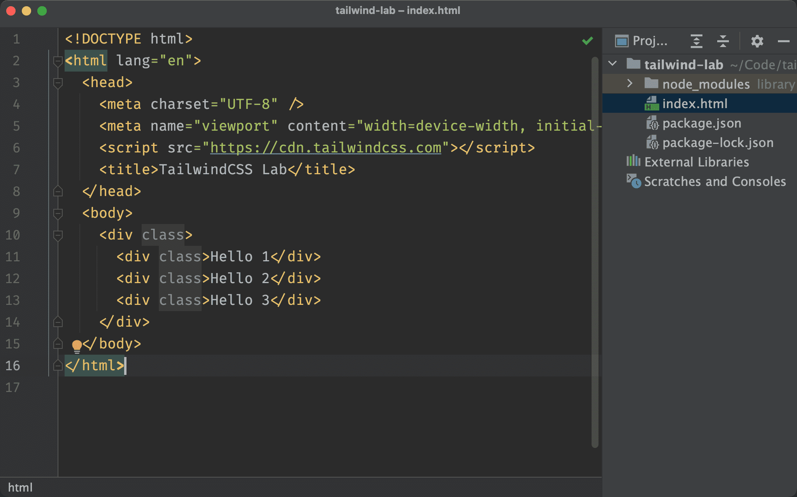
Task: Click the class attribute on line 10
Action: coord(163,235)
